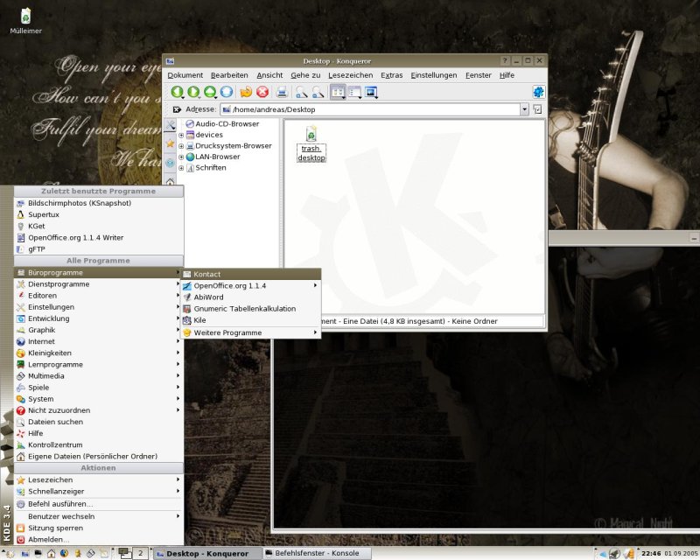This screenshot has height=560, width=700.
Task: Expand the Schriften tree node
Action: 181,168
